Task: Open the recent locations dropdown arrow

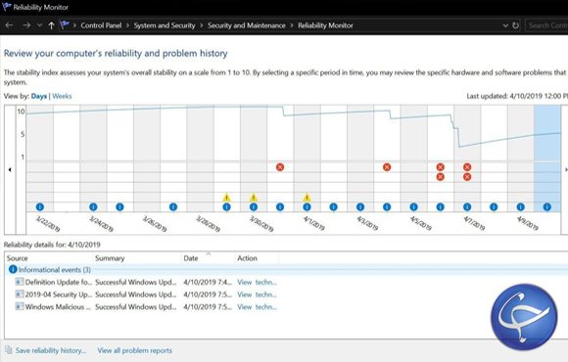Action: [39, 25]
